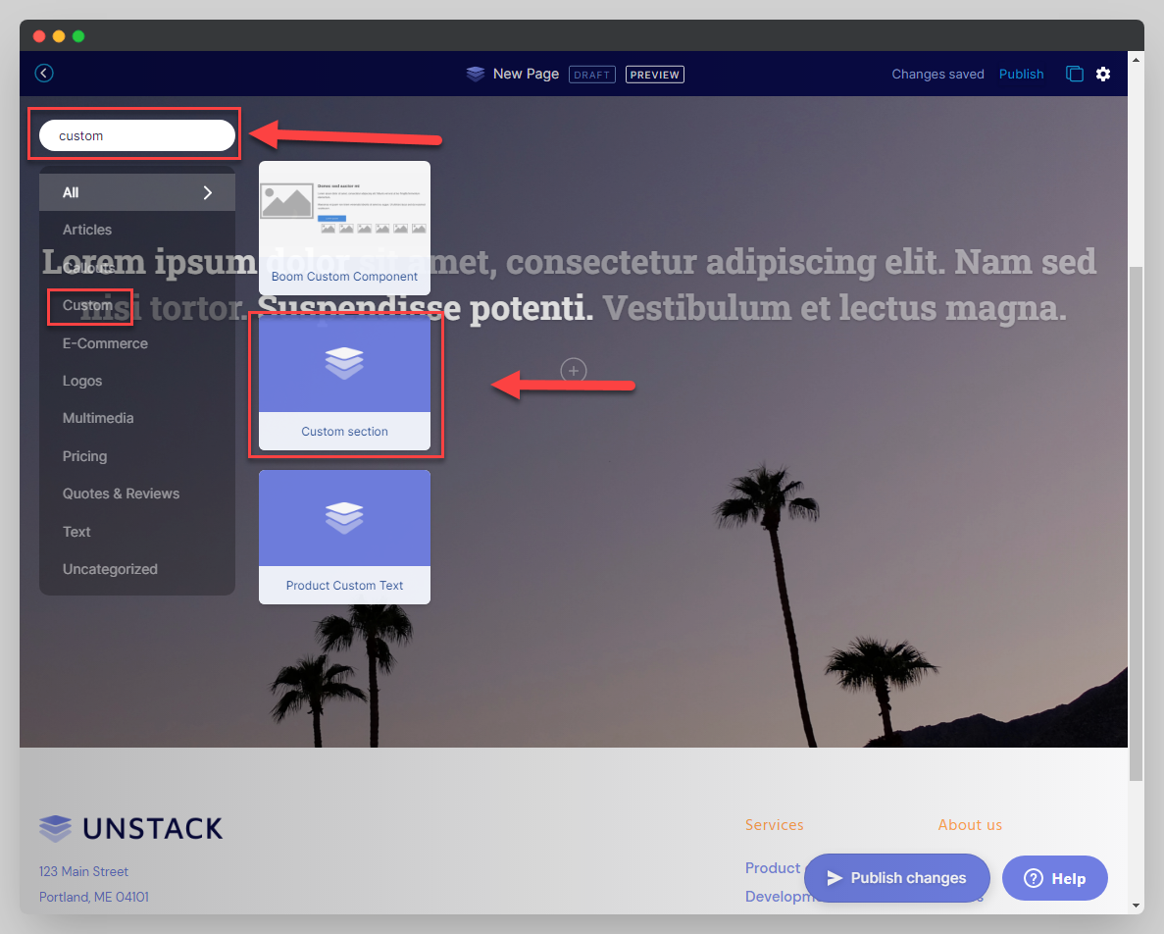Open the PREVIEW button
The height and width of the screenshot is (934, 1164).
click(x=655, y=75)
